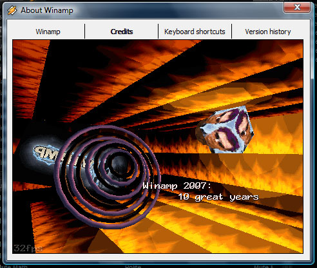Open the Keyboard shortcuts tab
The image size is (317, 268).
click(x=195, y=32)
